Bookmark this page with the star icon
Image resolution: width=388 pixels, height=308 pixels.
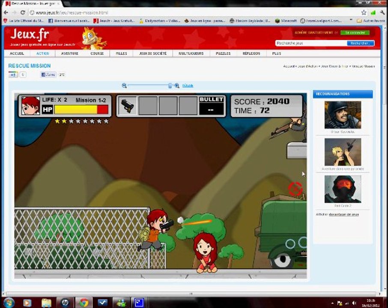pos(364,12)
